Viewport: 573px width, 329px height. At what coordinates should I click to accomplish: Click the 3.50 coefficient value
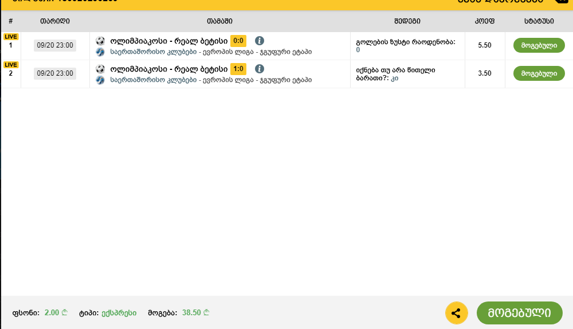tap(485, 73)
